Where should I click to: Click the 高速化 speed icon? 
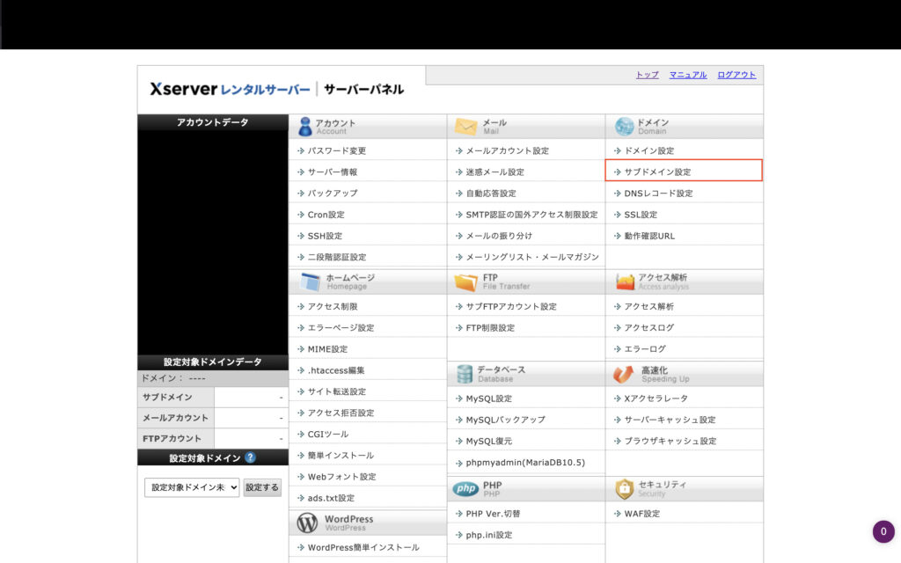click(x=624, y=374)
